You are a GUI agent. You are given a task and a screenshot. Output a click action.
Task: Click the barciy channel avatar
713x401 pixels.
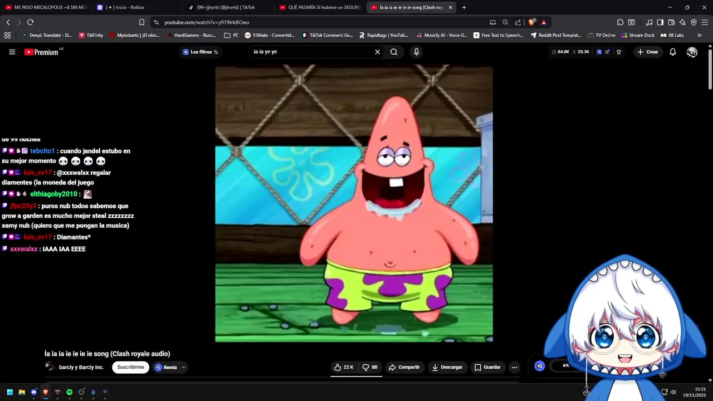[50, 366]
